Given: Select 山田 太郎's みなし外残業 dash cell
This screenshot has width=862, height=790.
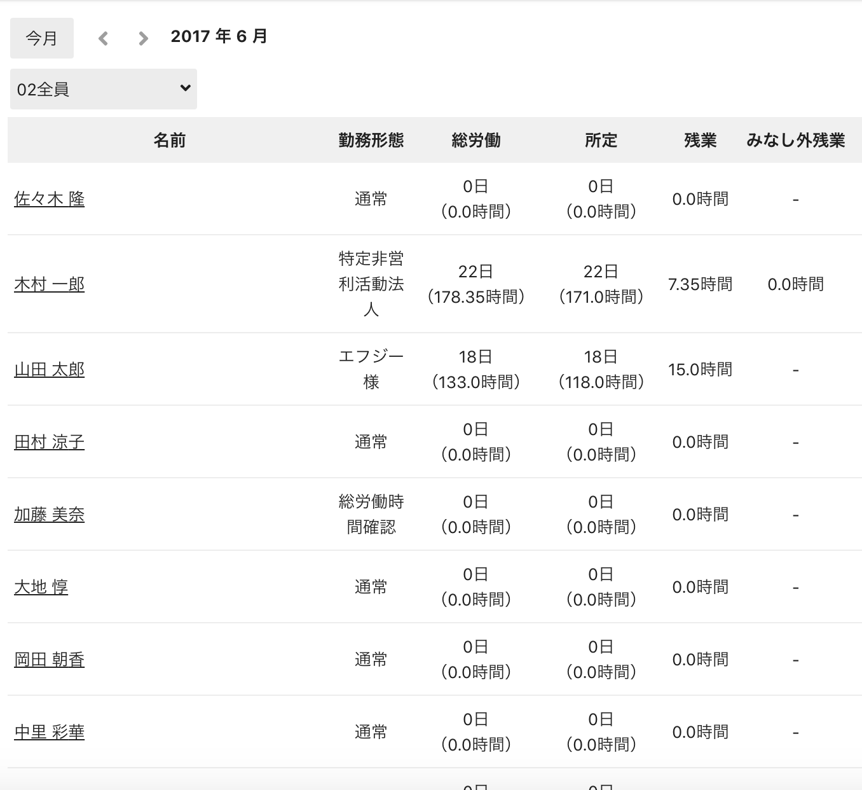Looking at the screenshot, I should click(x=796, y=370).
